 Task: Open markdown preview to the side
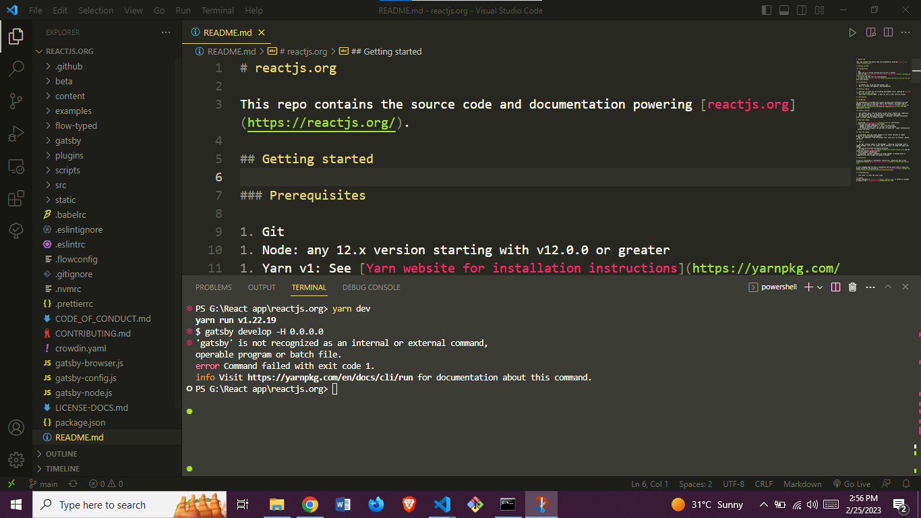[870, 32]
